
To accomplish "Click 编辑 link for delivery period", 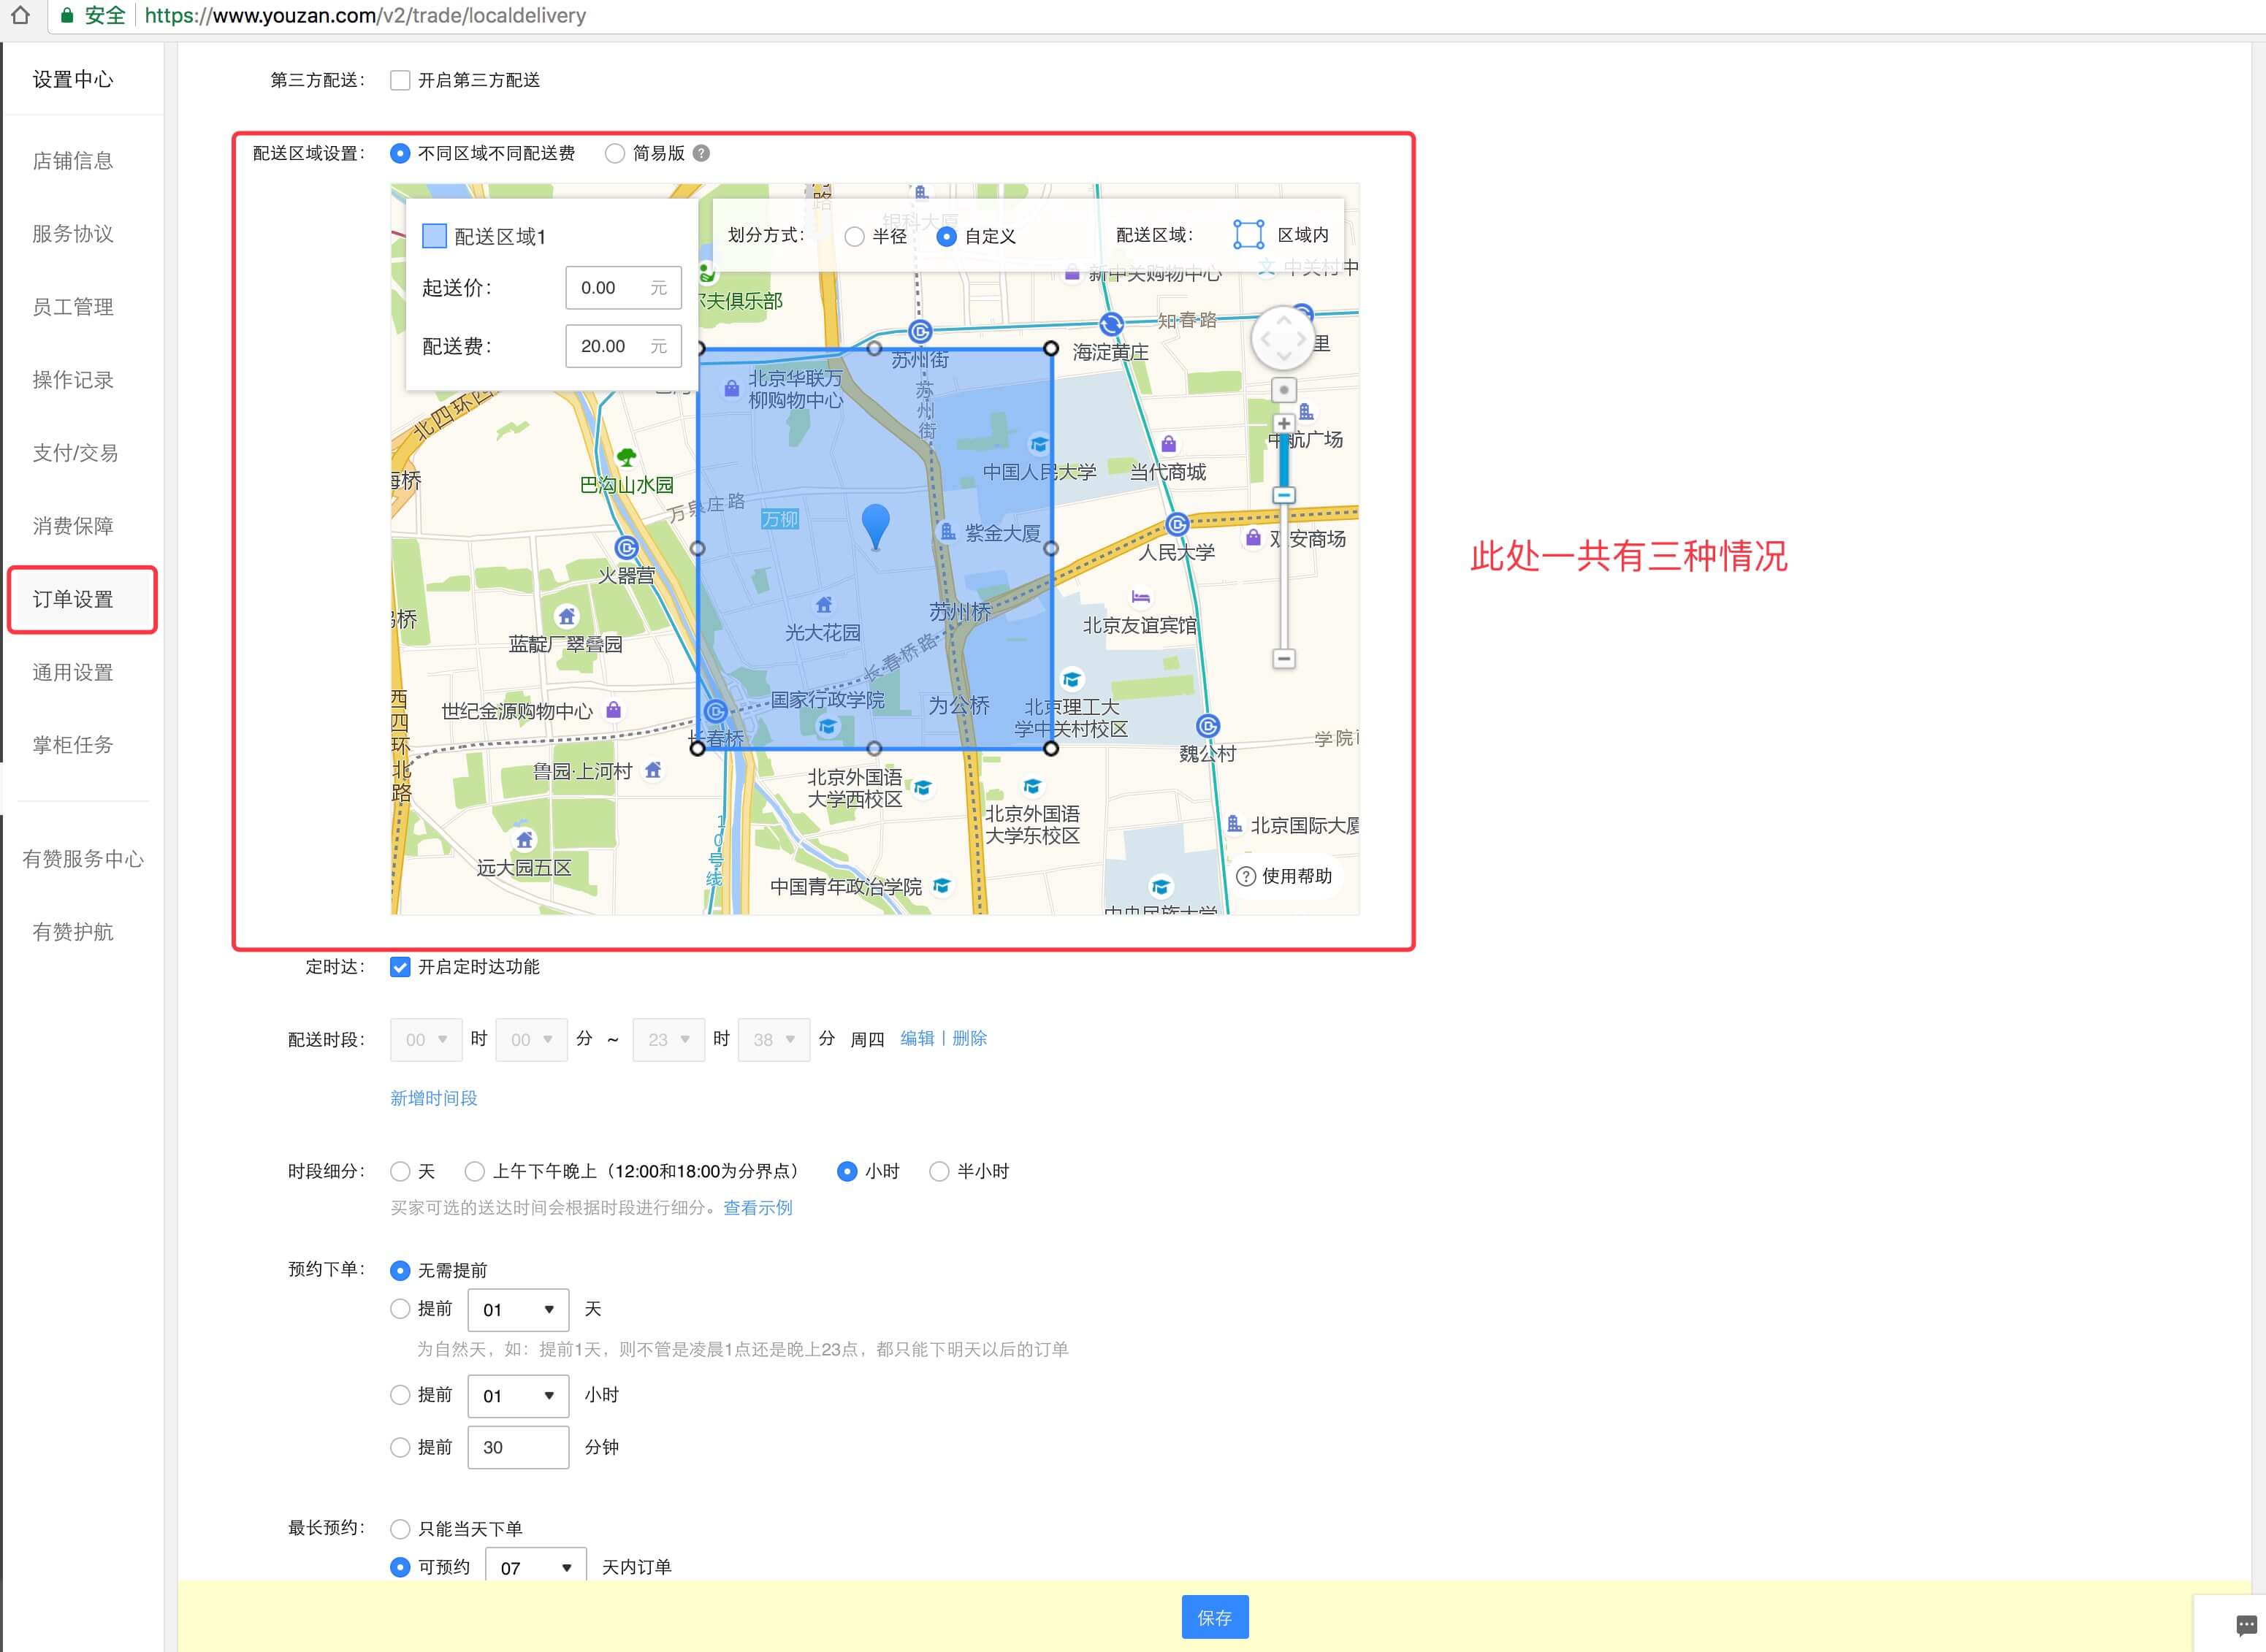I will tap(917, 1038).
